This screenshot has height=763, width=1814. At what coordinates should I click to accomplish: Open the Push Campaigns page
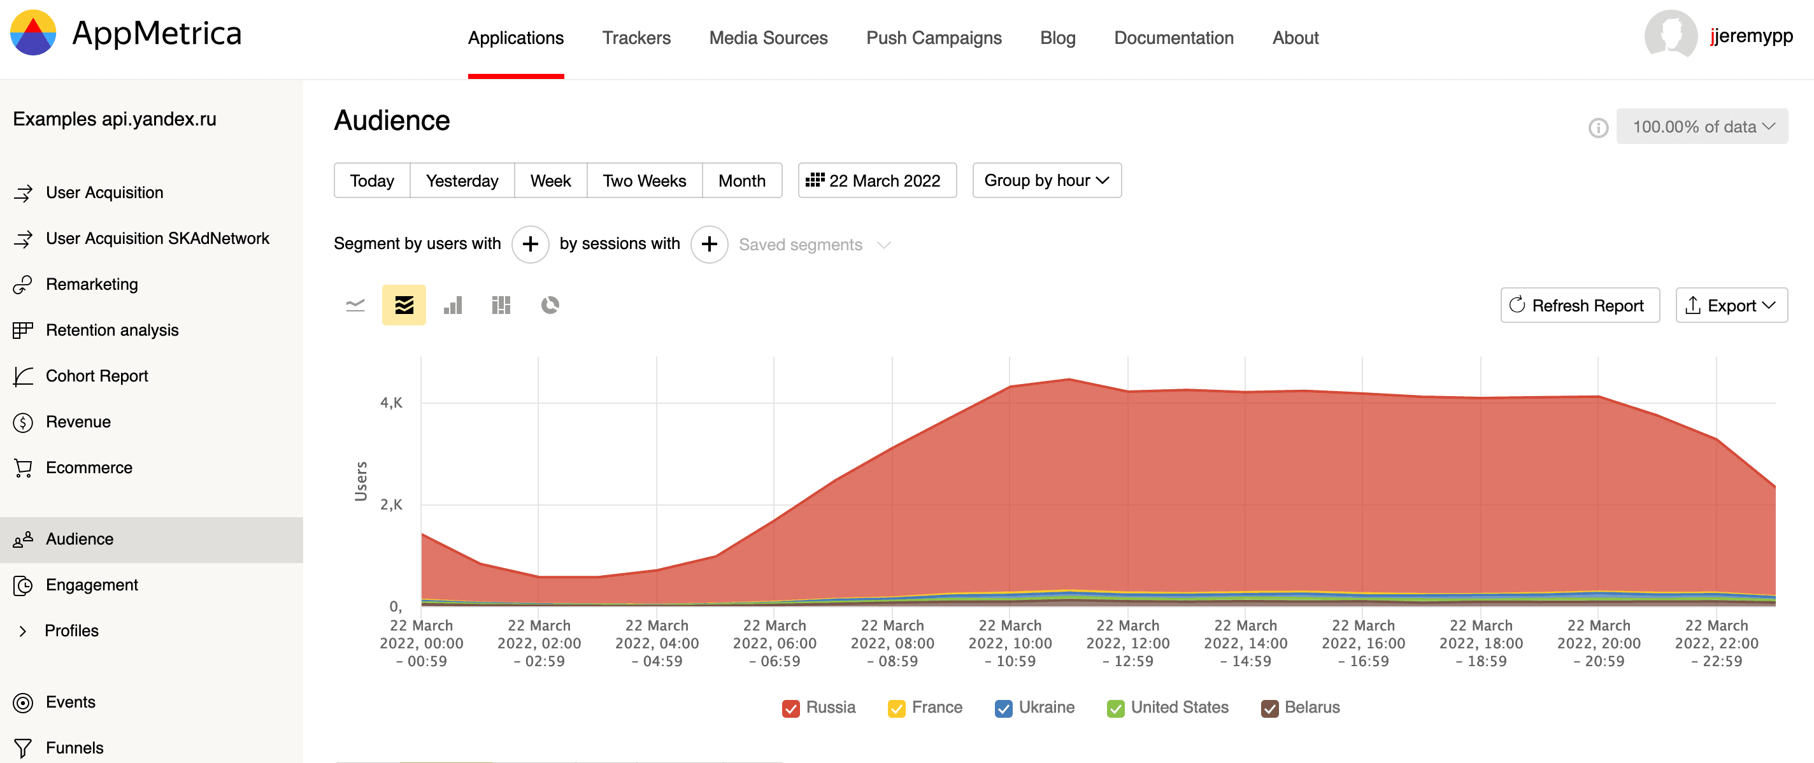(934, 38)
